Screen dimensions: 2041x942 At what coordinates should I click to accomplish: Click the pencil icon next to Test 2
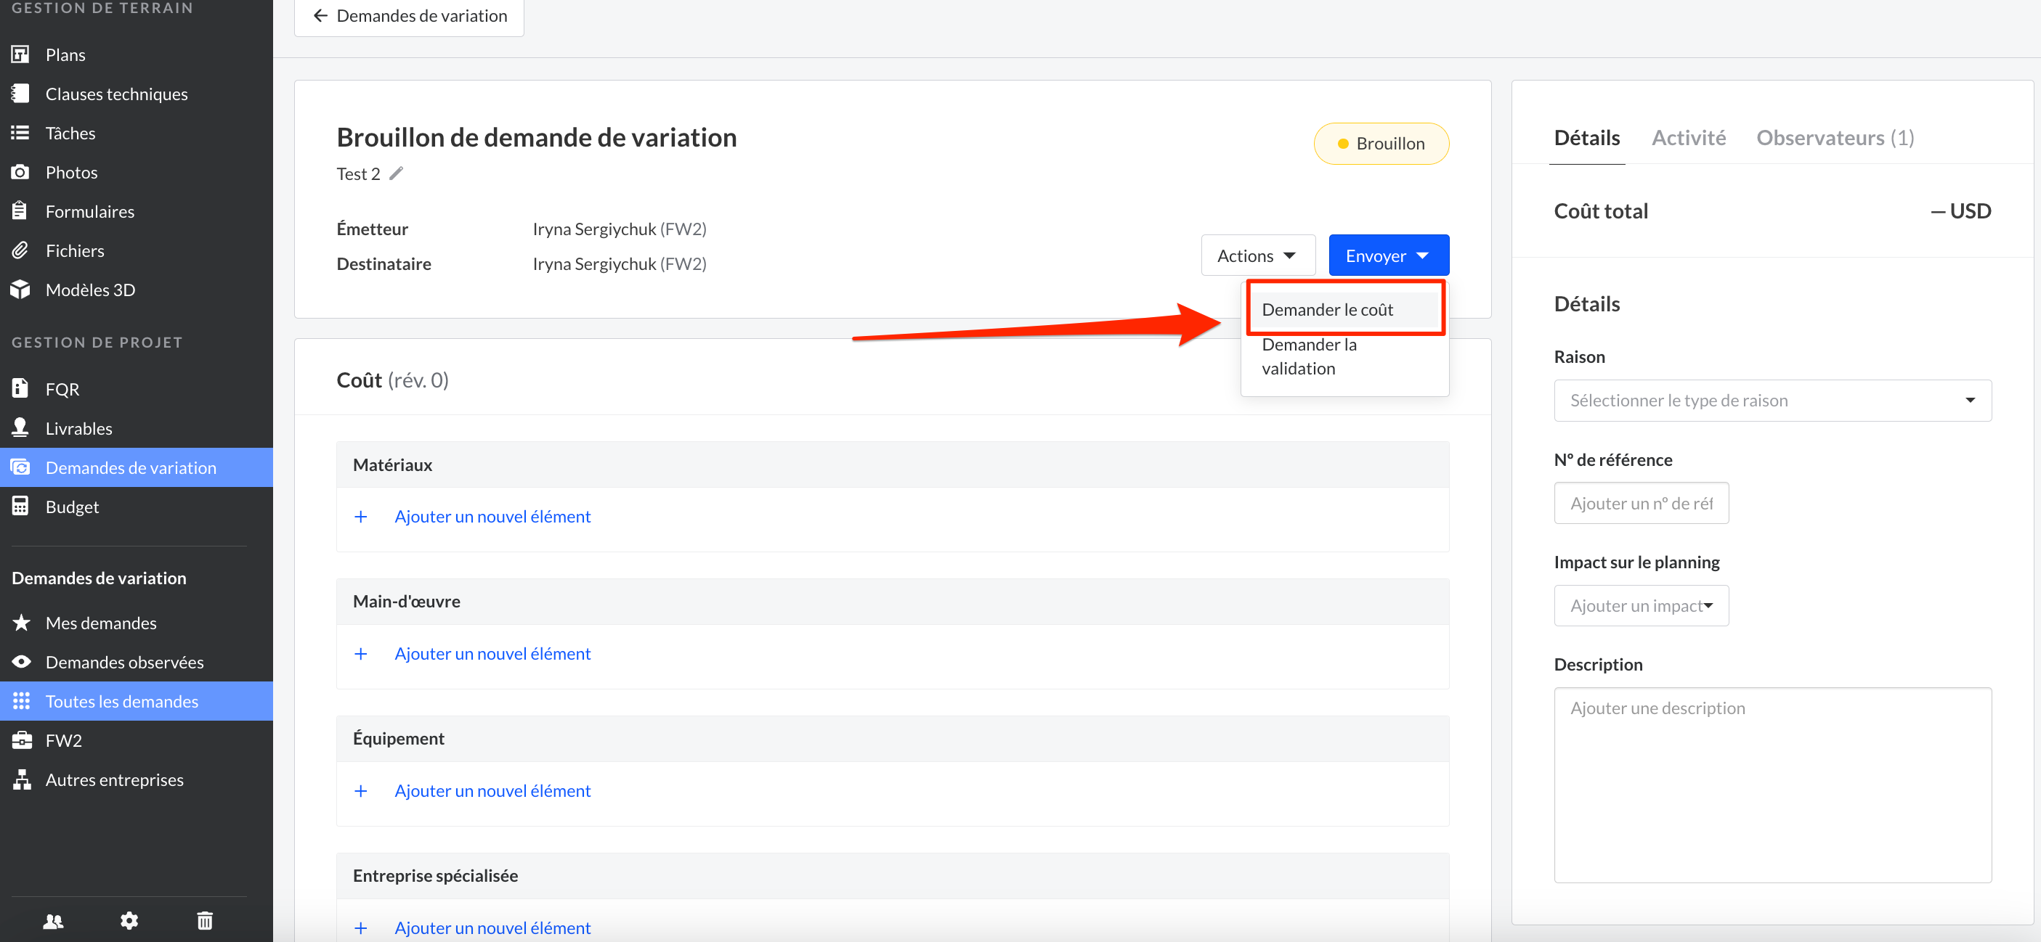pyautogui.click(x=396, y=173)
